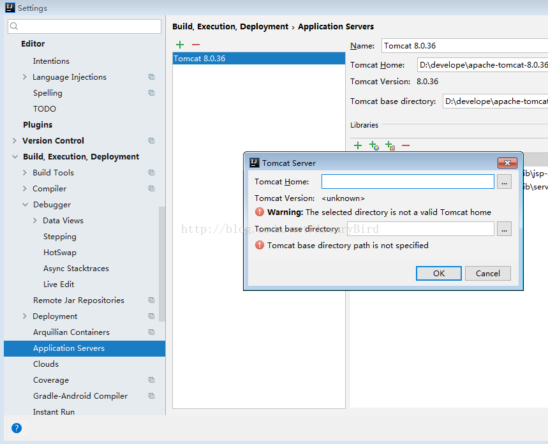
Task: Expand Deployment node
Action: click(x=24, y=316)
